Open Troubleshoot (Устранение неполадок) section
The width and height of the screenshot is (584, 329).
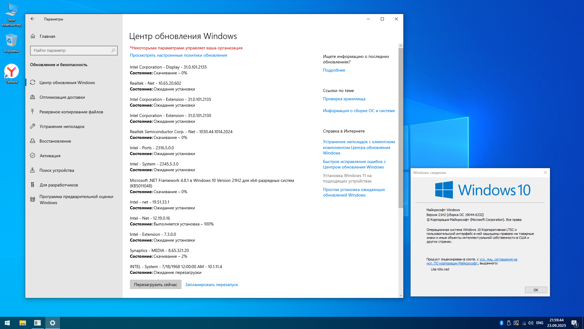[x=62, y=126]
